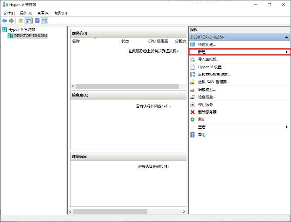Click the Forward arrow toolbar icon
This screenshot has width=291, height=222.
(11, 21)
